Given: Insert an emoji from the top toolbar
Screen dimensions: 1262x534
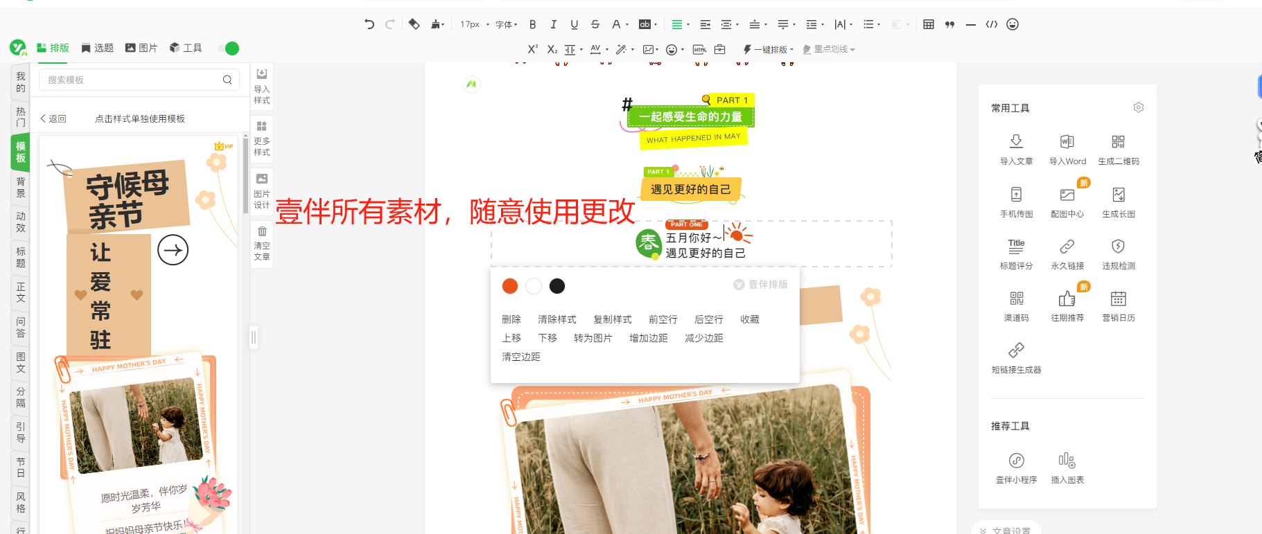Looking at the screenshot, I should (1013, 24).
